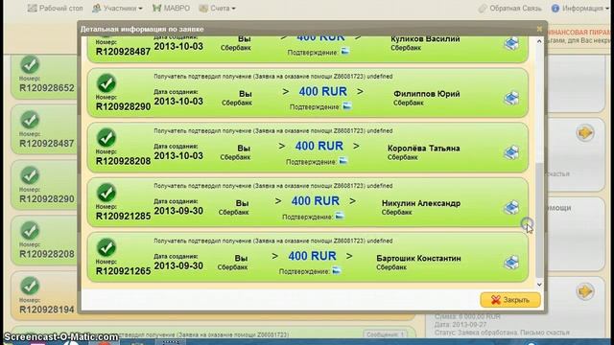
Task: Click order number R120921265
Action: [x=123, y=271]
